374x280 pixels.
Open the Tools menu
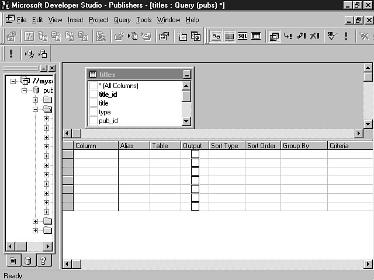tap(144, 20)
